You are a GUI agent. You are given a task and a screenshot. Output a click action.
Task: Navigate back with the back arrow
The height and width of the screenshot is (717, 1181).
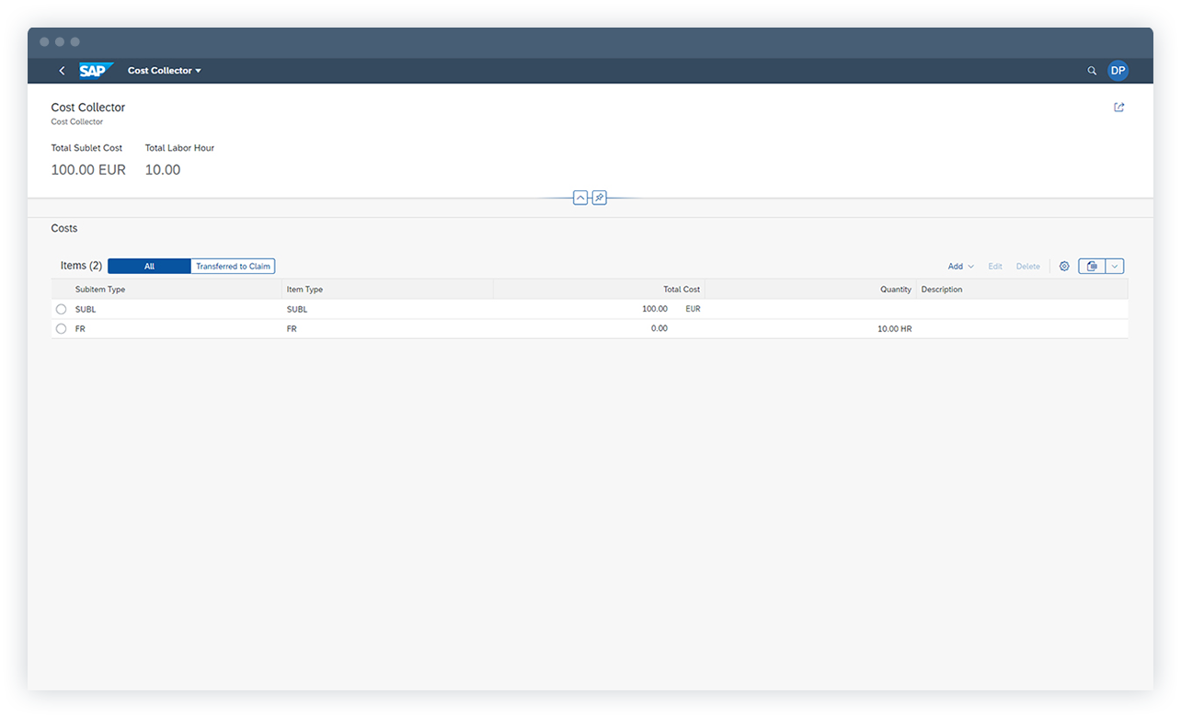pyautogui.click(x=62, y=71)
